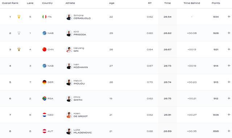Expand Kirill Prigoda's row with plus sign

click(229, 33)
